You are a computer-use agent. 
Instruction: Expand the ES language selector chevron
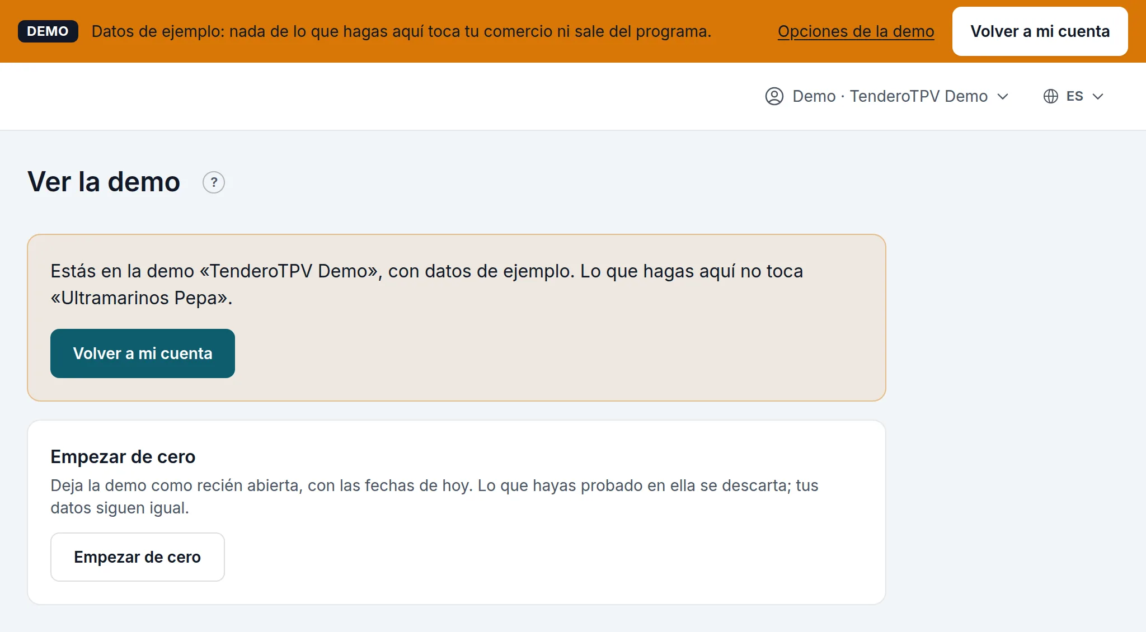click(1098, 96)
